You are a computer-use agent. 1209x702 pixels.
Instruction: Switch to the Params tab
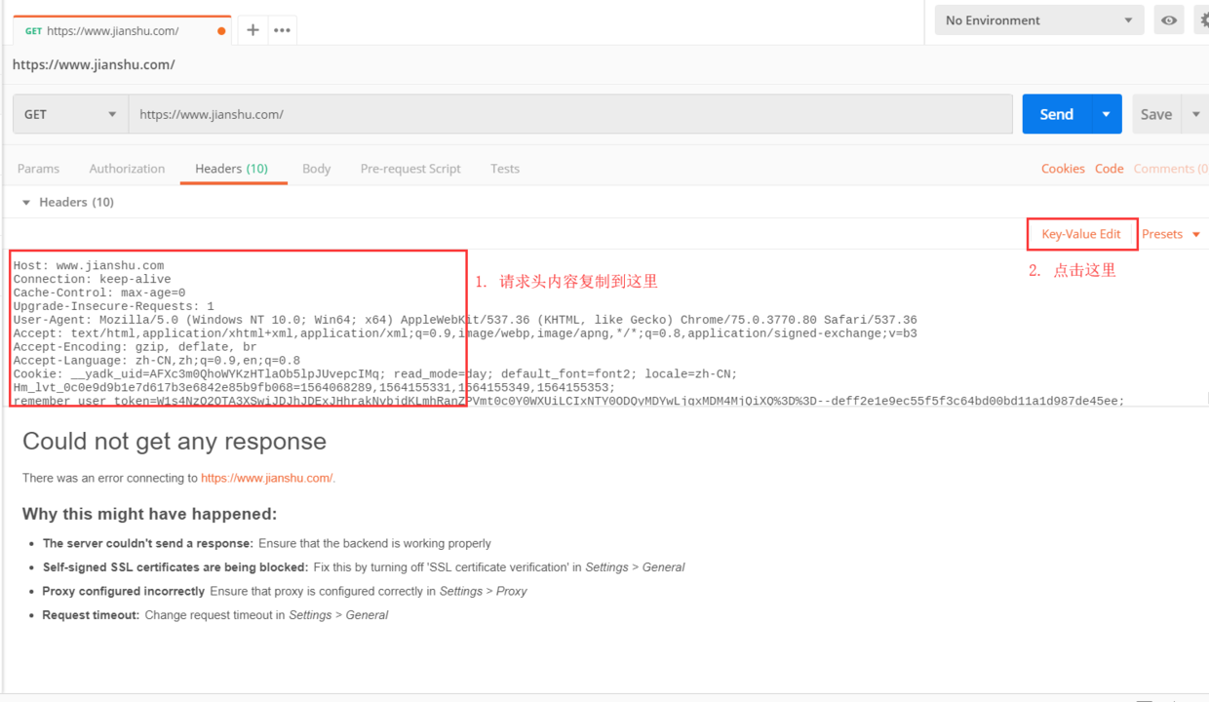tap(38, 169)
